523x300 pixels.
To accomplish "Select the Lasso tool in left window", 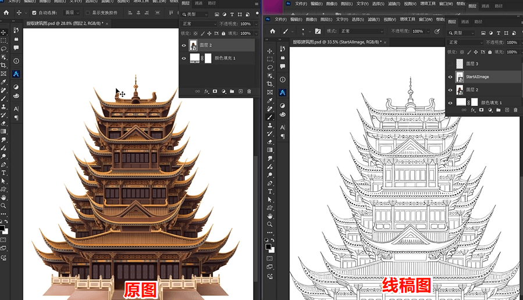I will coord(3,49).
